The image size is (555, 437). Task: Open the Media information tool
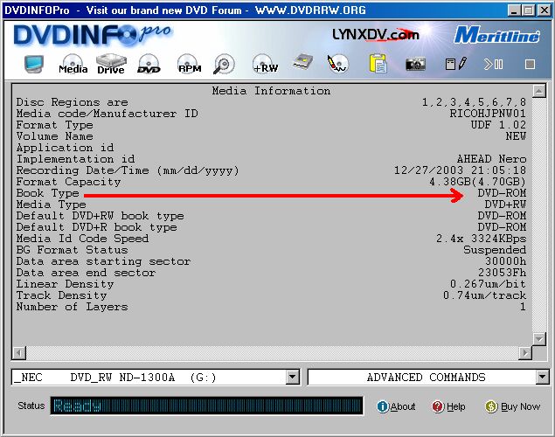73,64
